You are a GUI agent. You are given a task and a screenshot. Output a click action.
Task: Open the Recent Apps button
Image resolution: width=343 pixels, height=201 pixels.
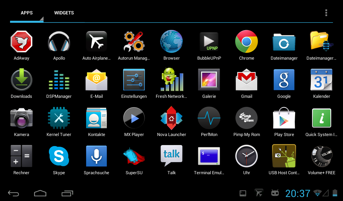(67, 193)
